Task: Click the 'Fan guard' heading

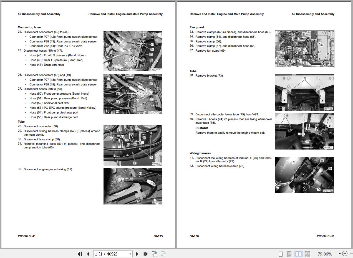Action: [197, 27]
